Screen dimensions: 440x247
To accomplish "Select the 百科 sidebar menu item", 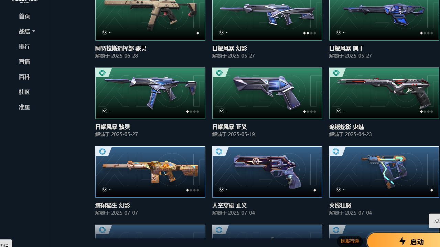I will point(24,77).
